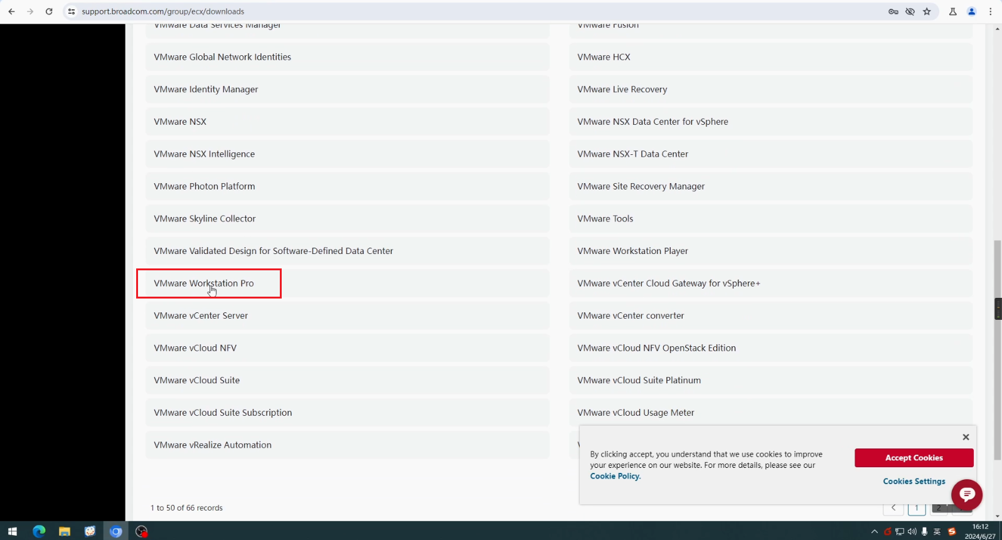Screen dimensions: 1002x540
Task: Switch to Chrome in the taskbar
Action: [116, 531]
